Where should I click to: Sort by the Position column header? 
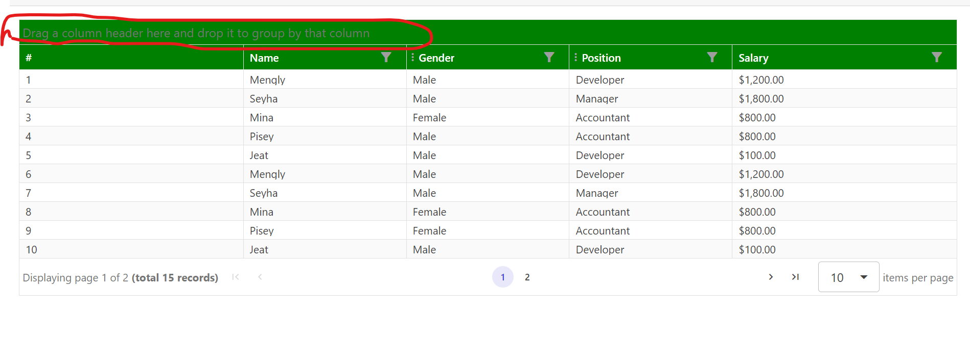[x=602, y=58]
